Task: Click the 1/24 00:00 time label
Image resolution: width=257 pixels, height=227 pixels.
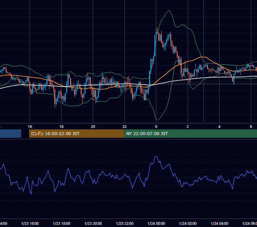Action: [156, 223]
